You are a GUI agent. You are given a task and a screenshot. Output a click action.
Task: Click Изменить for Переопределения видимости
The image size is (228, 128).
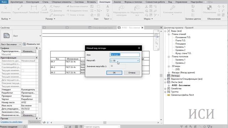[28, 51]
